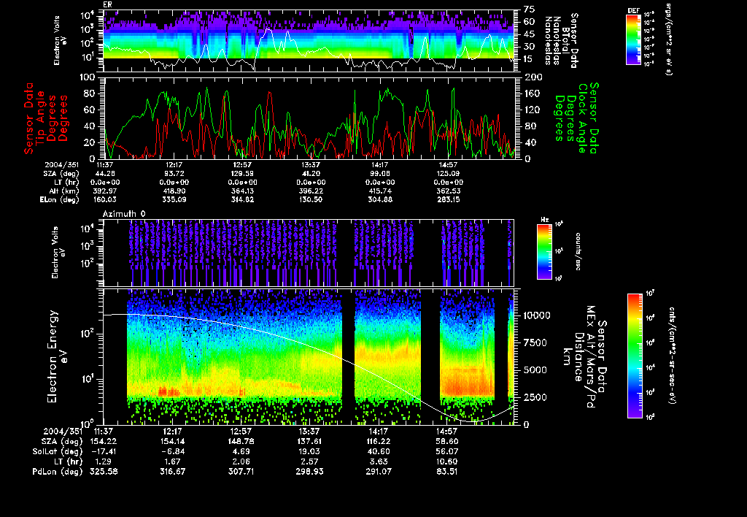Click the "Electron Energy eV" axis label
The image size is (747, 517).
58,356
